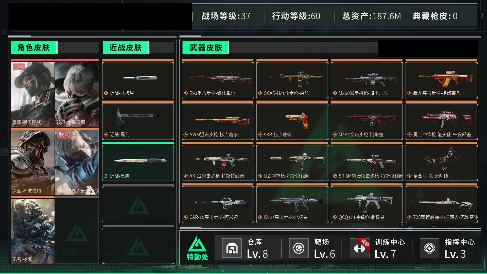Click the 典藏枪皮 counter
Image resolution: width=487 pixels, height=274 pixels.
(435, 16)
